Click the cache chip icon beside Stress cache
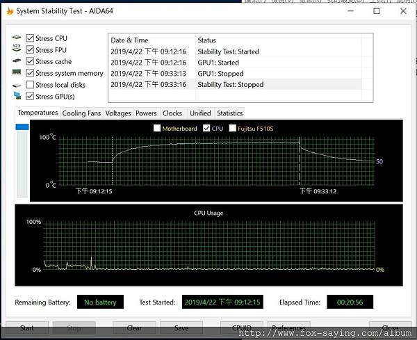 click(x=17, y=60)
